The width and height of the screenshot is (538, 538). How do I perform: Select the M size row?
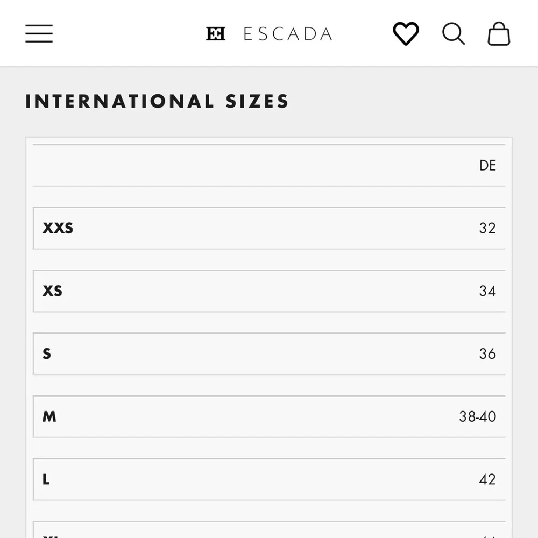coord(269,416)
